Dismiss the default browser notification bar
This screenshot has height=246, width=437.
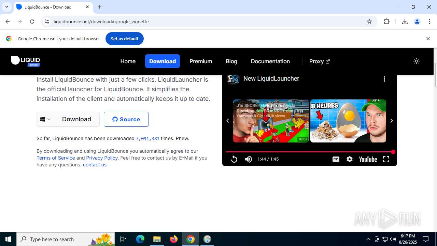[428, 39]
